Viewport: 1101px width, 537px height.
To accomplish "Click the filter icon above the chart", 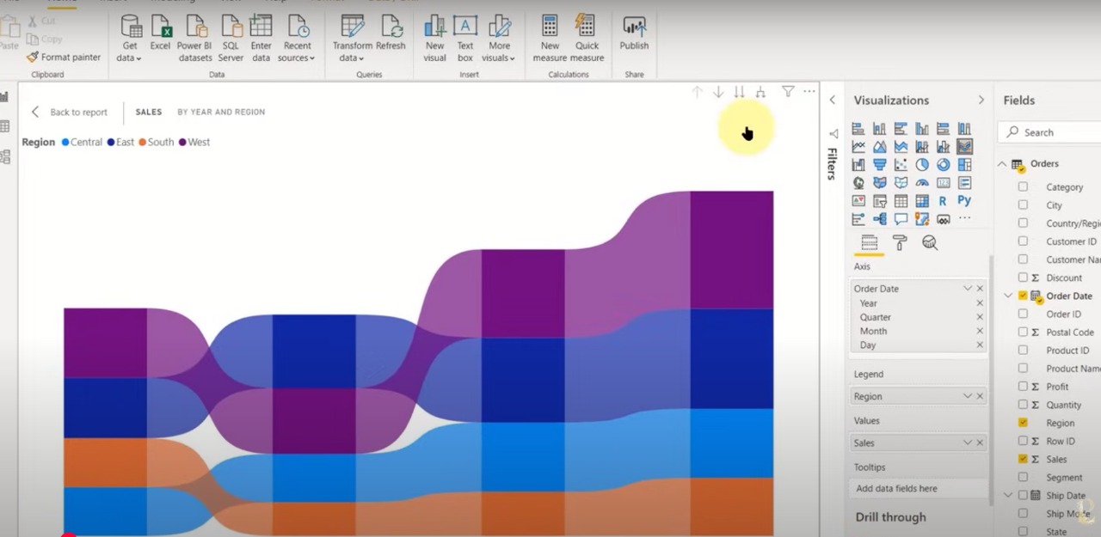I will click(x=787, y=91).
